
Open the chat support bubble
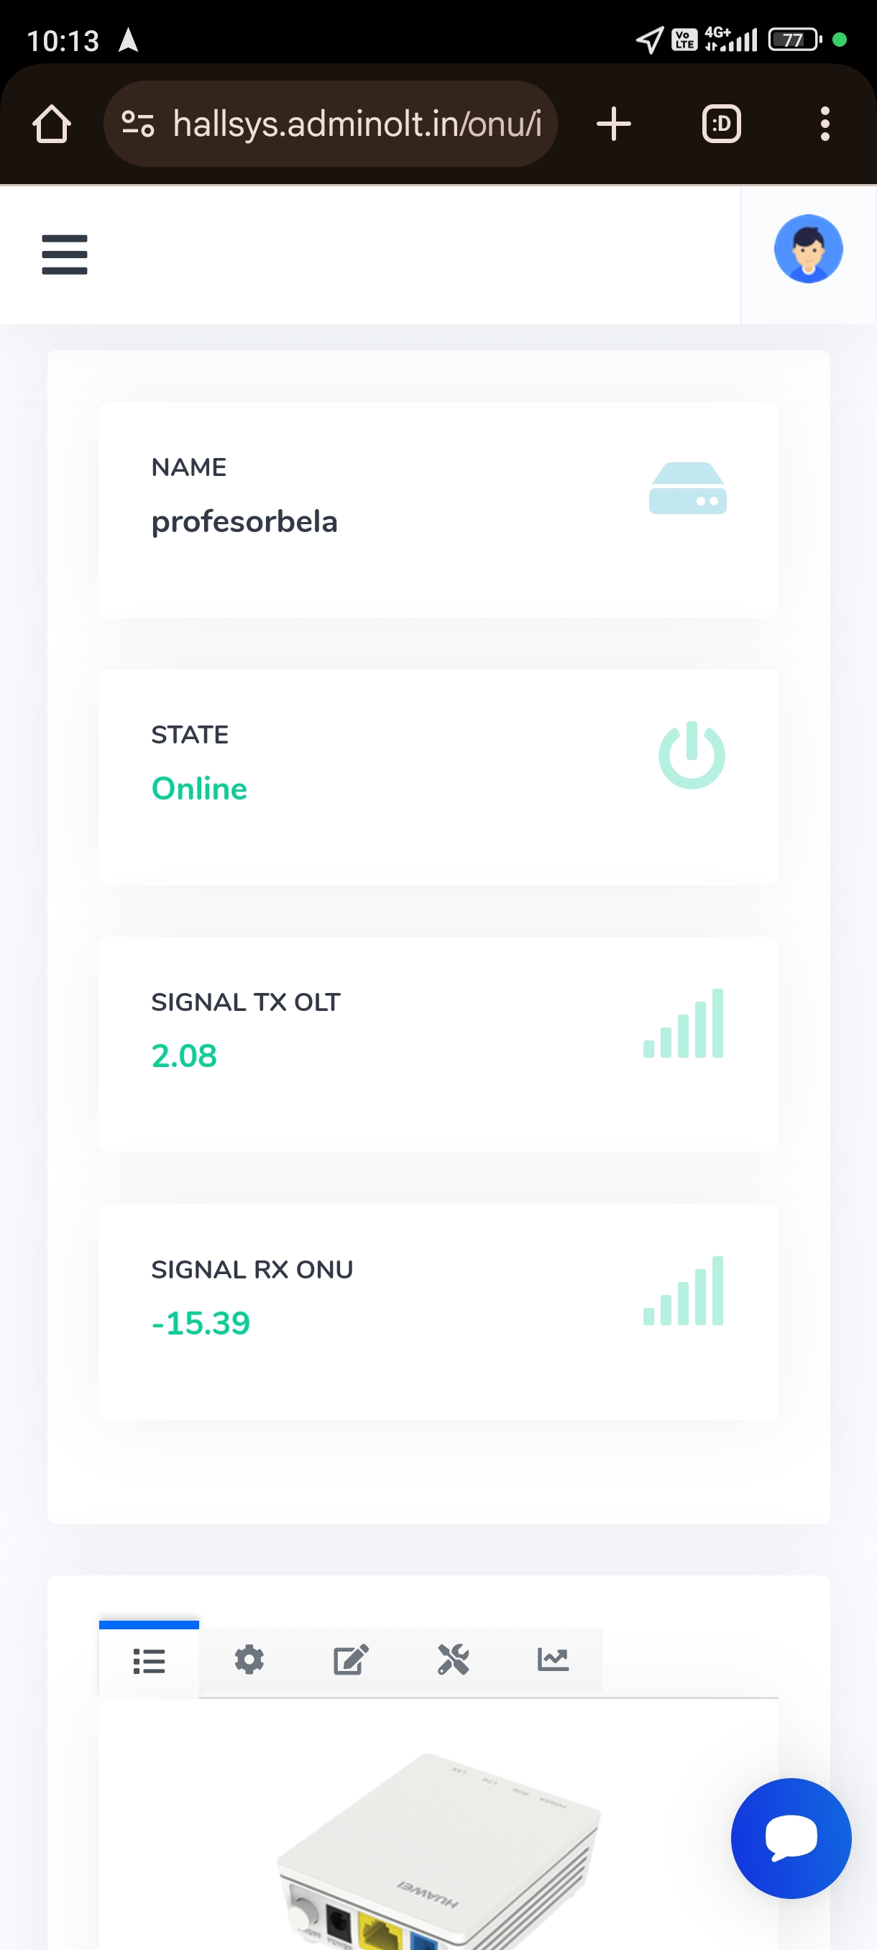coord(790,1837)
